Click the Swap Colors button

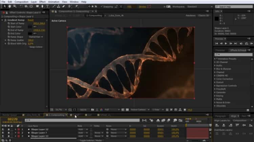(x=36, y=47)
